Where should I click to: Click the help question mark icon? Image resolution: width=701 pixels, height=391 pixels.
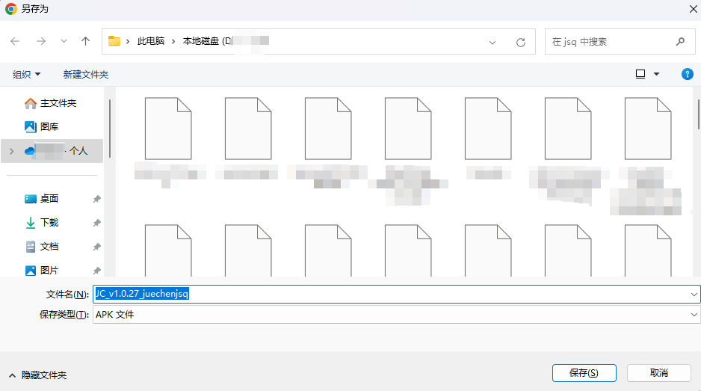point(688,74)
